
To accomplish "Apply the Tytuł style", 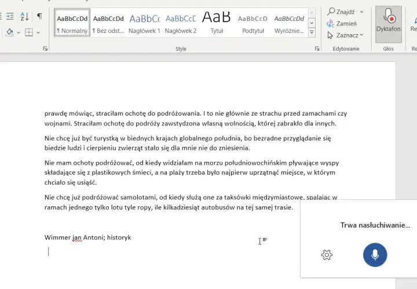I will 217,23.
